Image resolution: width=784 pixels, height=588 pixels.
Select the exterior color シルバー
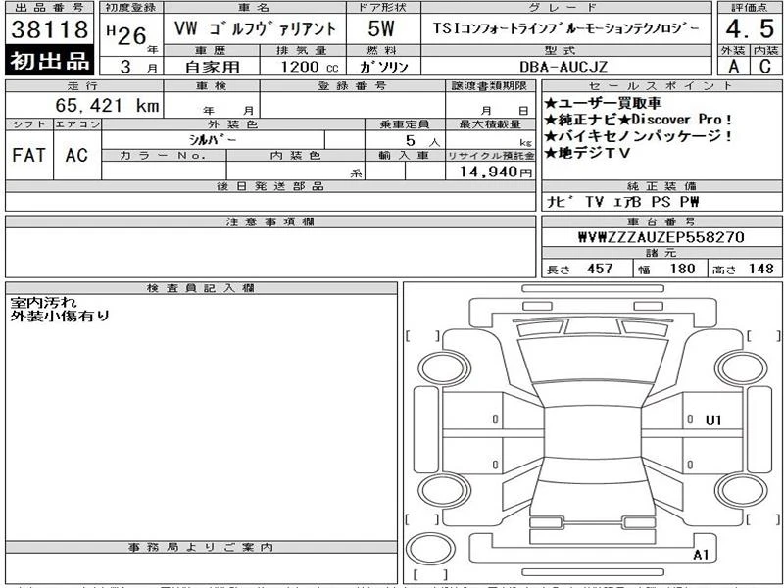click(212, 139)
